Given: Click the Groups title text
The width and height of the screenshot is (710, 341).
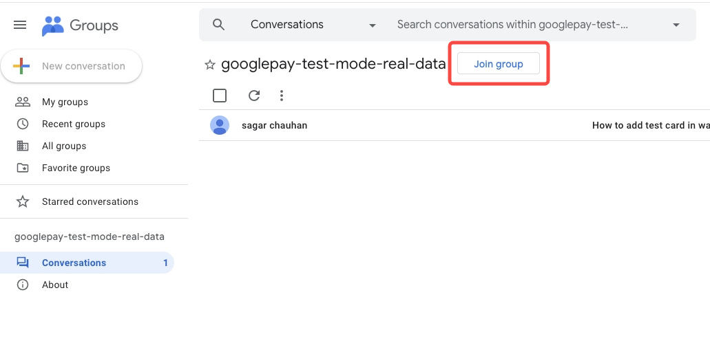Looking at the screenshot, I should (94, 25).
